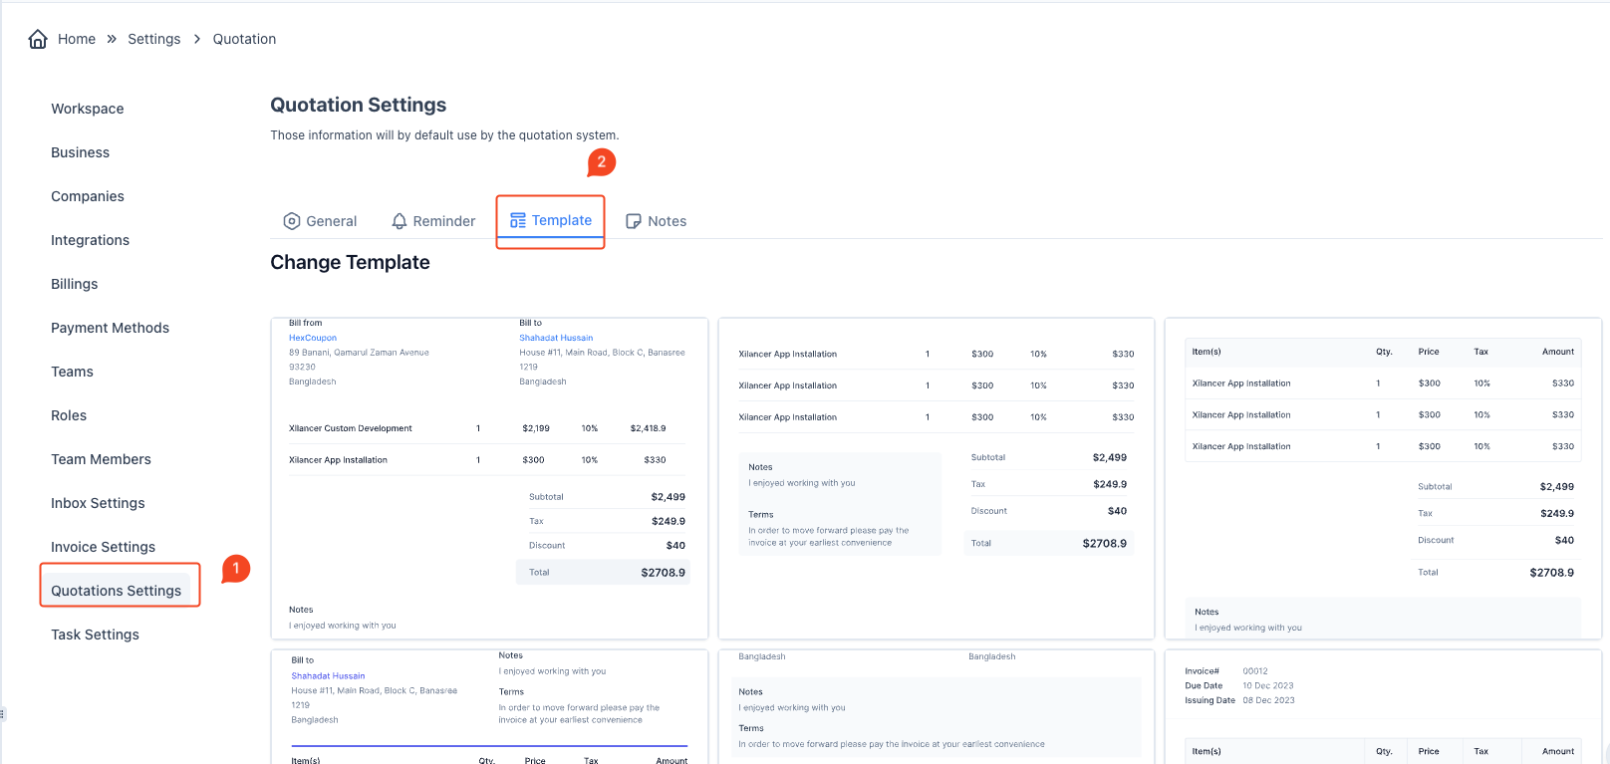The height and width of the screenshot is (764, 1610).
Task: Click the Template layout icon
Action: [x=518, y=220]
